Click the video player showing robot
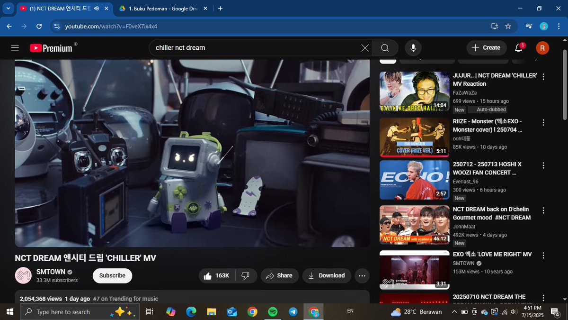 [x=192, y=153]
